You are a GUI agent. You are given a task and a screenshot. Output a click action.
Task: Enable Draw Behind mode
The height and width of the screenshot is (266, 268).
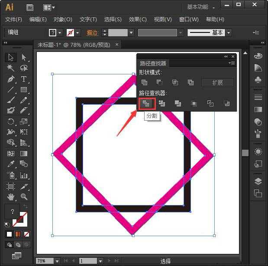(x=18, y=245)
